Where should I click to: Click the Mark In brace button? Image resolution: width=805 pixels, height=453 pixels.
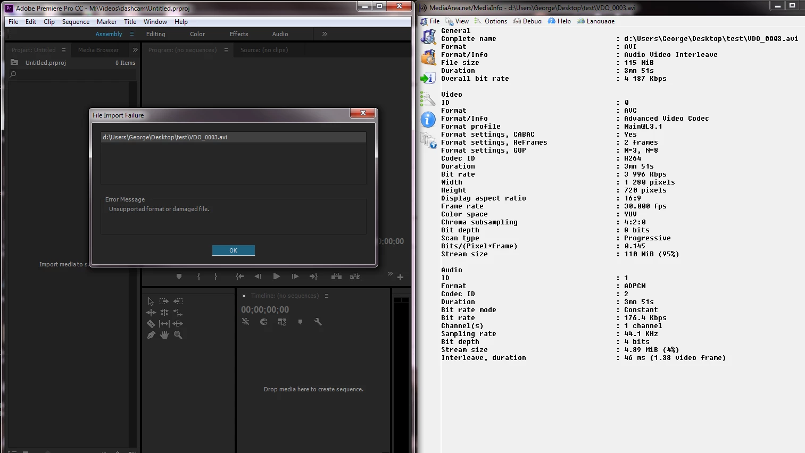(x=198, y=276)
